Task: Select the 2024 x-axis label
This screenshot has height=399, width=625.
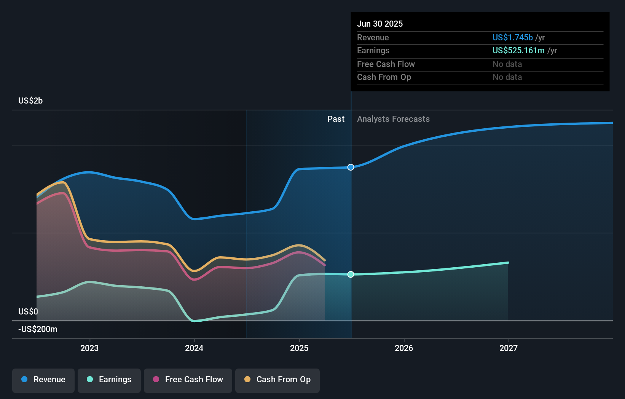Action: coord(194,348)
